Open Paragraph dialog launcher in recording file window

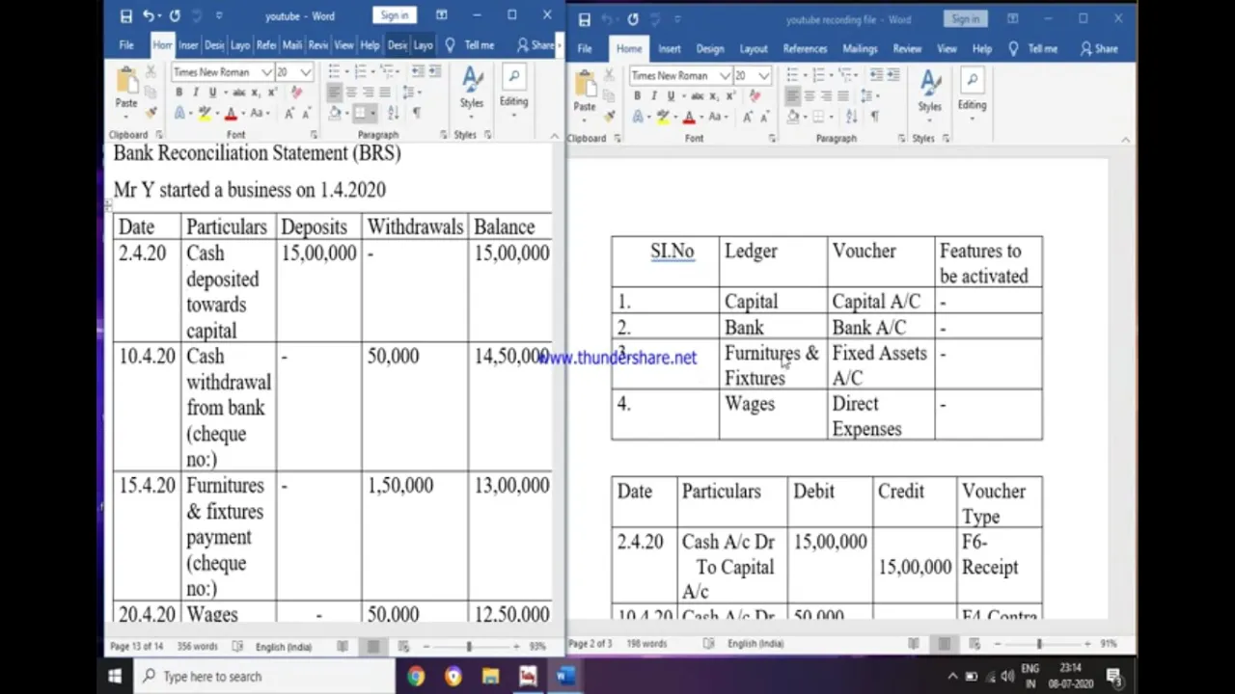(x=902, y=139)
